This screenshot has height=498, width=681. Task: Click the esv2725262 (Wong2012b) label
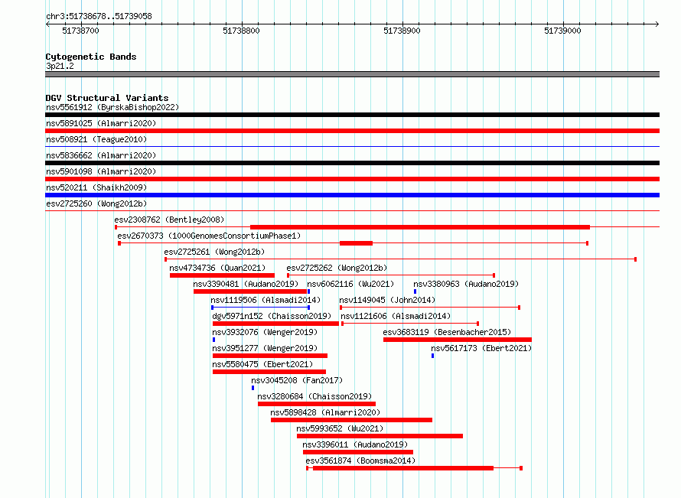coord(337,268)
